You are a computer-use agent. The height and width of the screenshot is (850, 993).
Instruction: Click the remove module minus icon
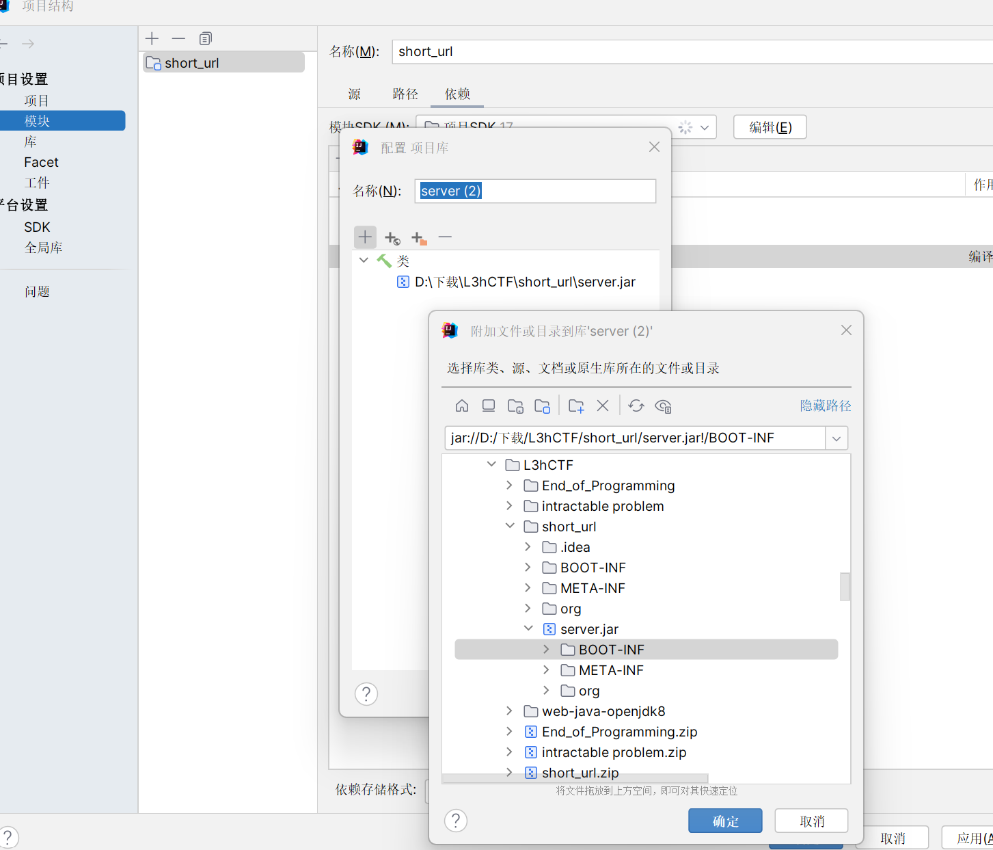[178, 38]
